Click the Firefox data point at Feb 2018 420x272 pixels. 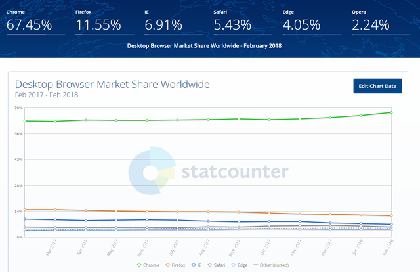point(392,215)
